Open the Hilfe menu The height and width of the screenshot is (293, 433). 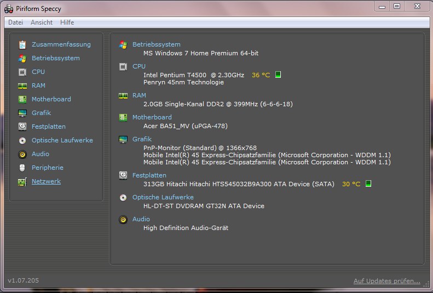click(x=67, y=22)
